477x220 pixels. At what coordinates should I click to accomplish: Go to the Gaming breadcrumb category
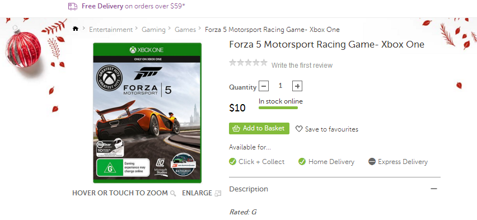[x=153, y=30]
